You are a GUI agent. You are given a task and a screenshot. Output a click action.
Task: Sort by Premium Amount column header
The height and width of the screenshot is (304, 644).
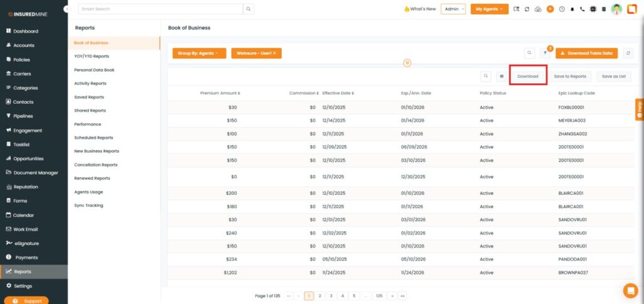219,93
